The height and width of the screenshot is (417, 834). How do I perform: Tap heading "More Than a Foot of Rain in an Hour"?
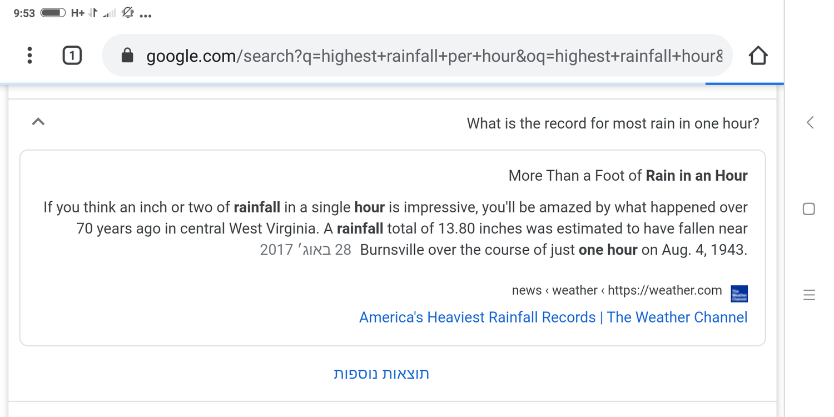click(628, 176)
